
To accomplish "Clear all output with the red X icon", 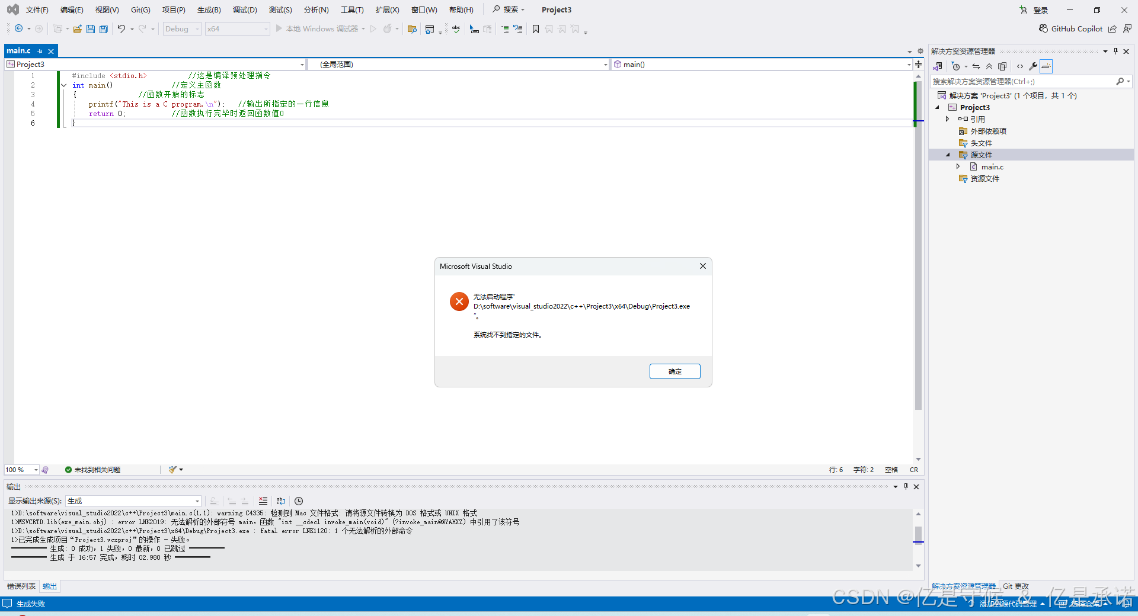I will coord(263,501).
